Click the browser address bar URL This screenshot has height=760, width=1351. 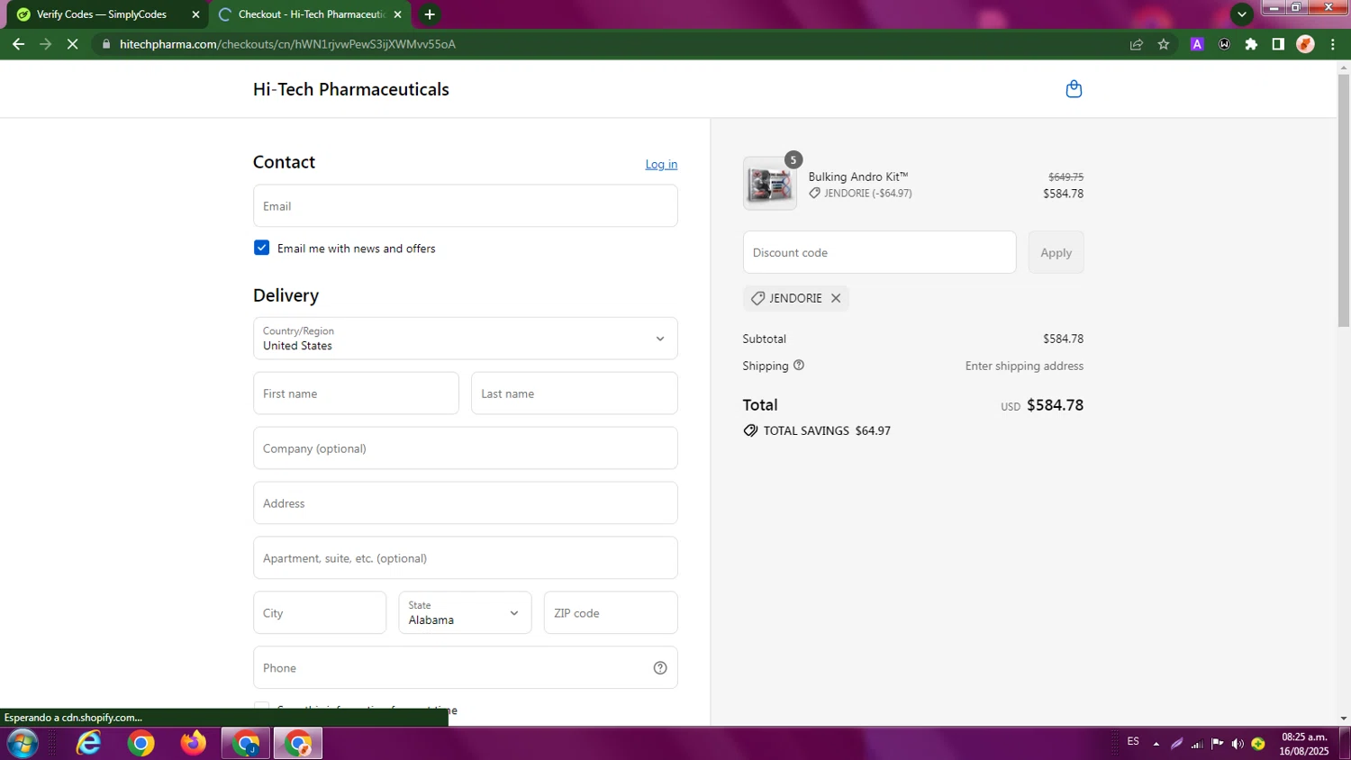pos(287,44)
